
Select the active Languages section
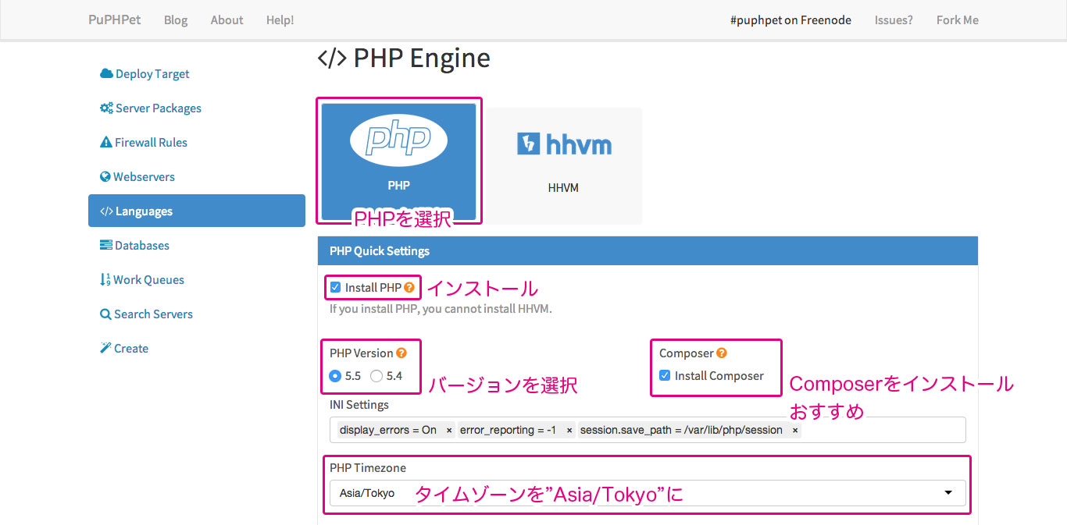point(197,211)
